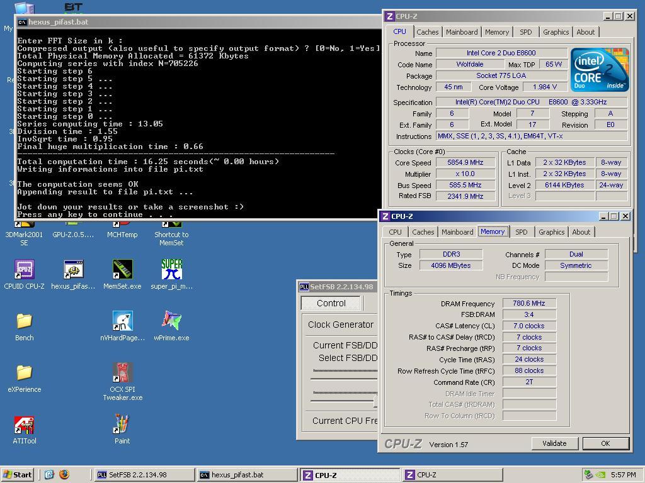Open the eXPerience folder
The height and width of the screenshot is (483, 645).
pyautogui.click(x=25, y=378)
